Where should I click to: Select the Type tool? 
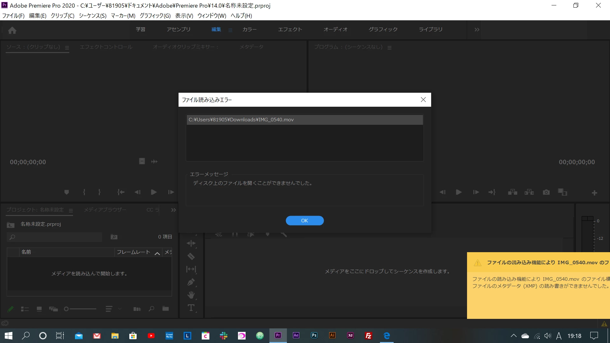tap(191, 308)
